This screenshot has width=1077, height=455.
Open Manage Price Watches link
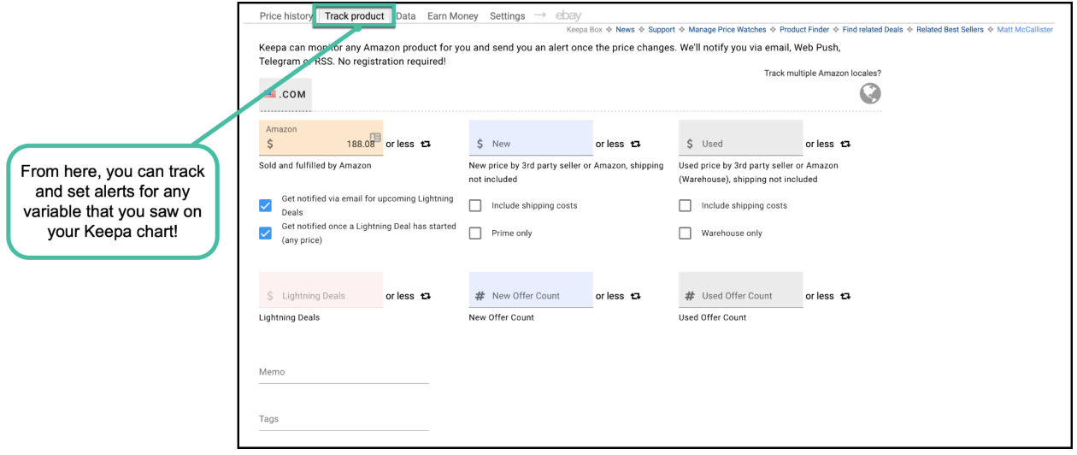click(x=728, y=30)
